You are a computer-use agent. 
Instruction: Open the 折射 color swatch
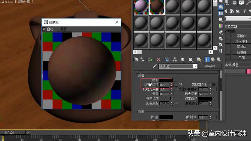pos(166,117)
